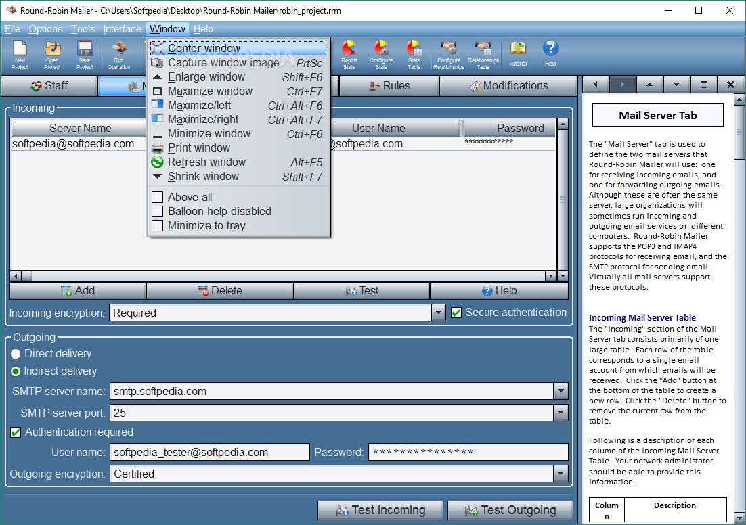
Task: Click the Save Project floppy icon
Action: click(x=85, y=55)
